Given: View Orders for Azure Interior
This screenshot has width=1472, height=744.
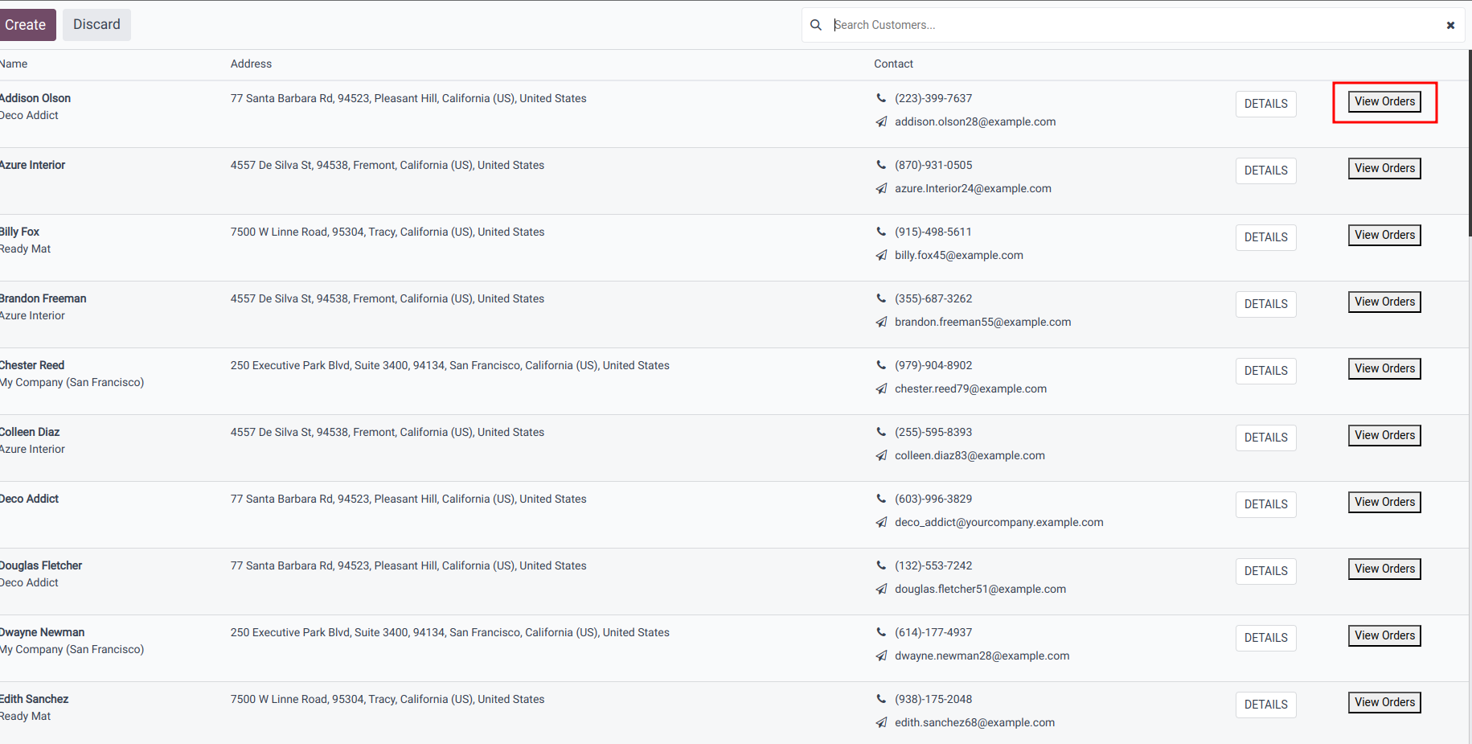Looking at the screenshot, I should 1384,168.
